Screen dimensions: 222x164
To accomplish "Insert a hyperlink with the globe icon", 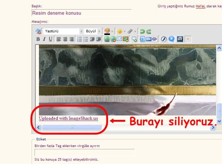I will click(107, 39).
